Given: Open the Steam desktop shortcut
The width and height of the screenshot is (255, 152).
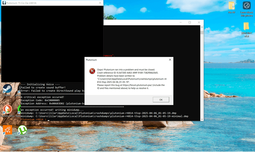Looking at the screenshot, I should [x=7, y=90].
